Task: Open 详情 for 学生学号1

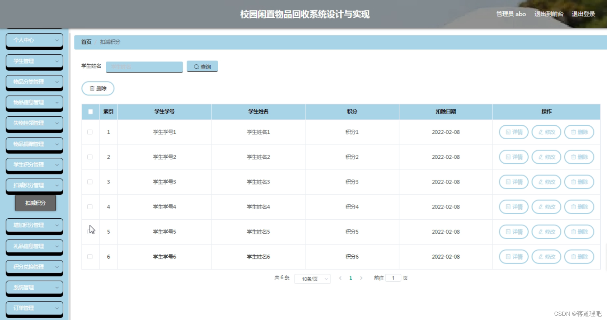Action: (x=513, y=132)
